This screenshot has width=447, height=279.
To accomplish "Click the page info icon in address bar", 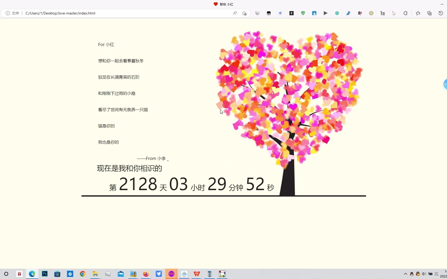I will [x=8, y=13].
